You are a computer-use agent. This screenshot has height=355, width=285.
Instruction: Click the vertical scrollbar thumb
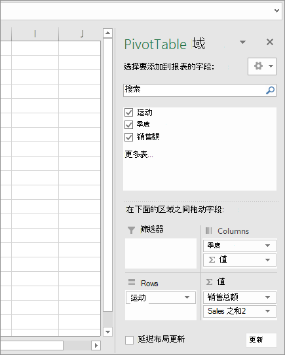(107, 175)
